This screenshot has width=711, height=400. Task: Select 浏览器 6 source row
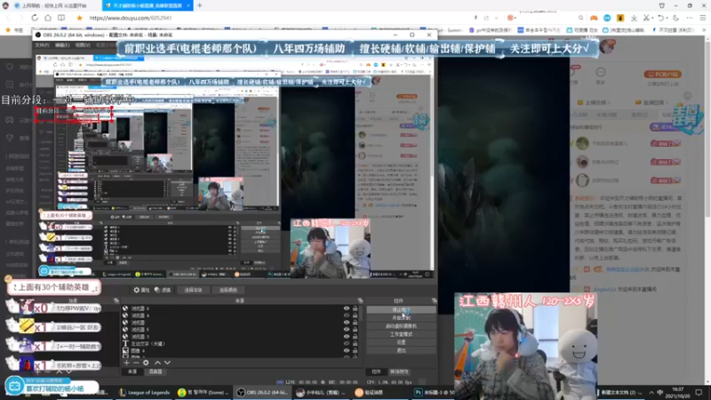click(x=239, y=308)
